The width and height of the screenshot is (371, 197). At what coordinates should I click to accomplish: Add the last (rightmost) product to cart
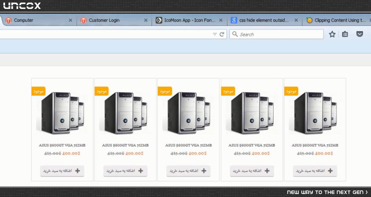(315, 171)
